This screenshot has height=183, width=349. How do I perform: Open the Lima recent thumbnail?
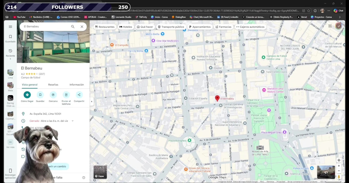[10, 72]
